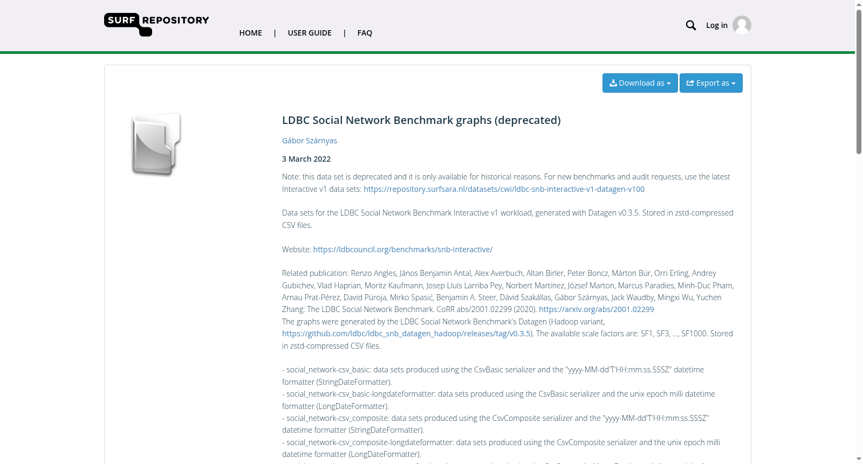Viewport: 863px width, 464px height.
Task: Open the FAQ menu item
Action: pos(365,33)
